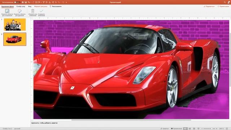
Task: Start Slide Show from status bar icon
Action: [x=199, y=129]
